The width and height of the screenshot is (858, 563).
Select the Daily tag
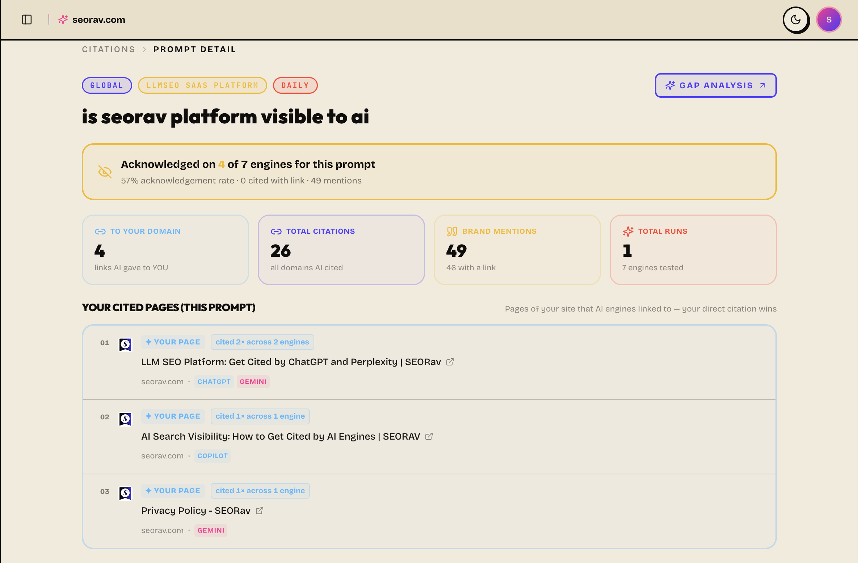[295, 85]
